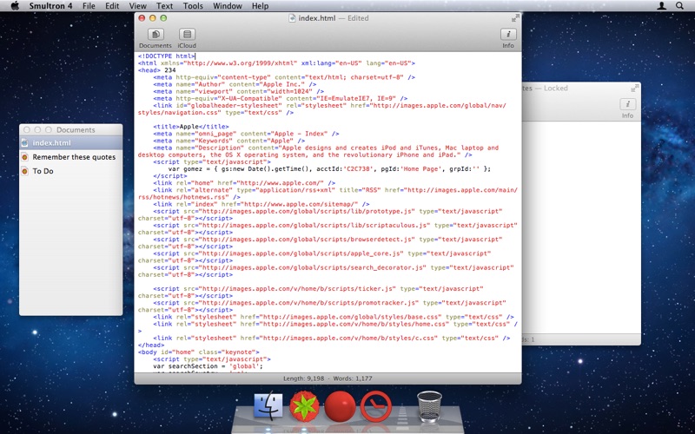The image size is (695, 434).
Task: Open the Edit menu
Action: pos(112,6)
